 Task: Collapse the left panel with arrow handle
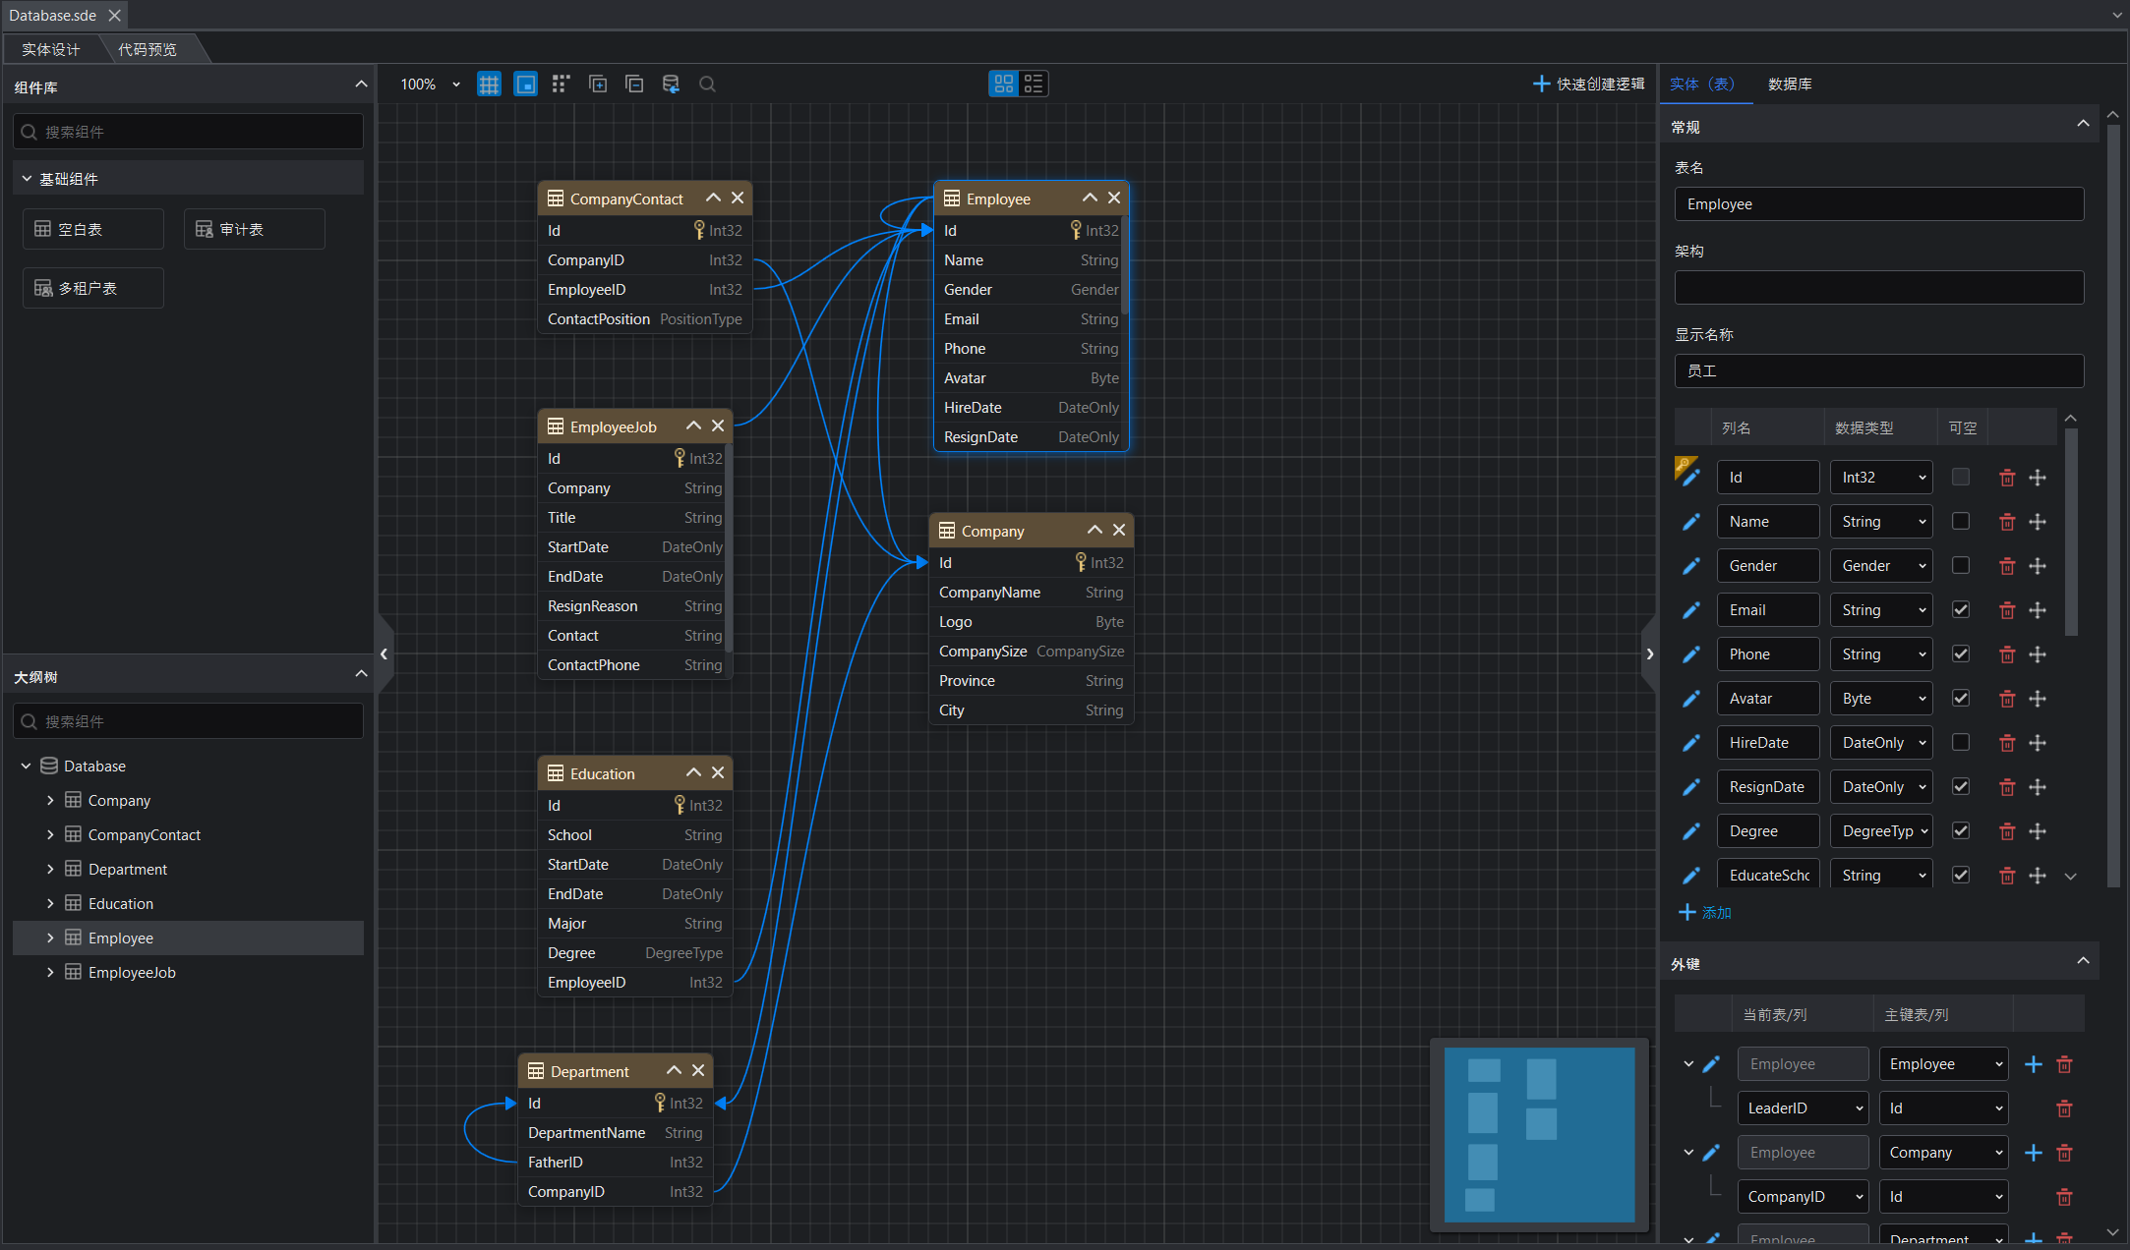click(x=385, y=653)
